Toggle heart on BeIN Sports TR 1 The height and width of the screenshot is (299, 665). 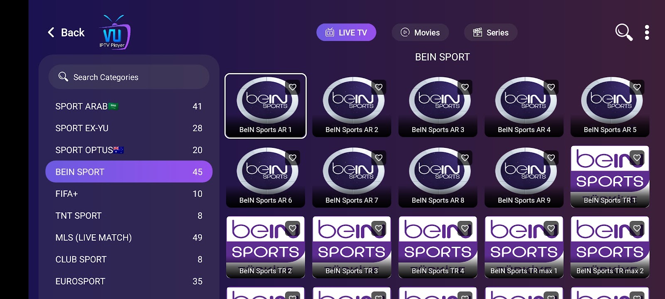[637, 158]
